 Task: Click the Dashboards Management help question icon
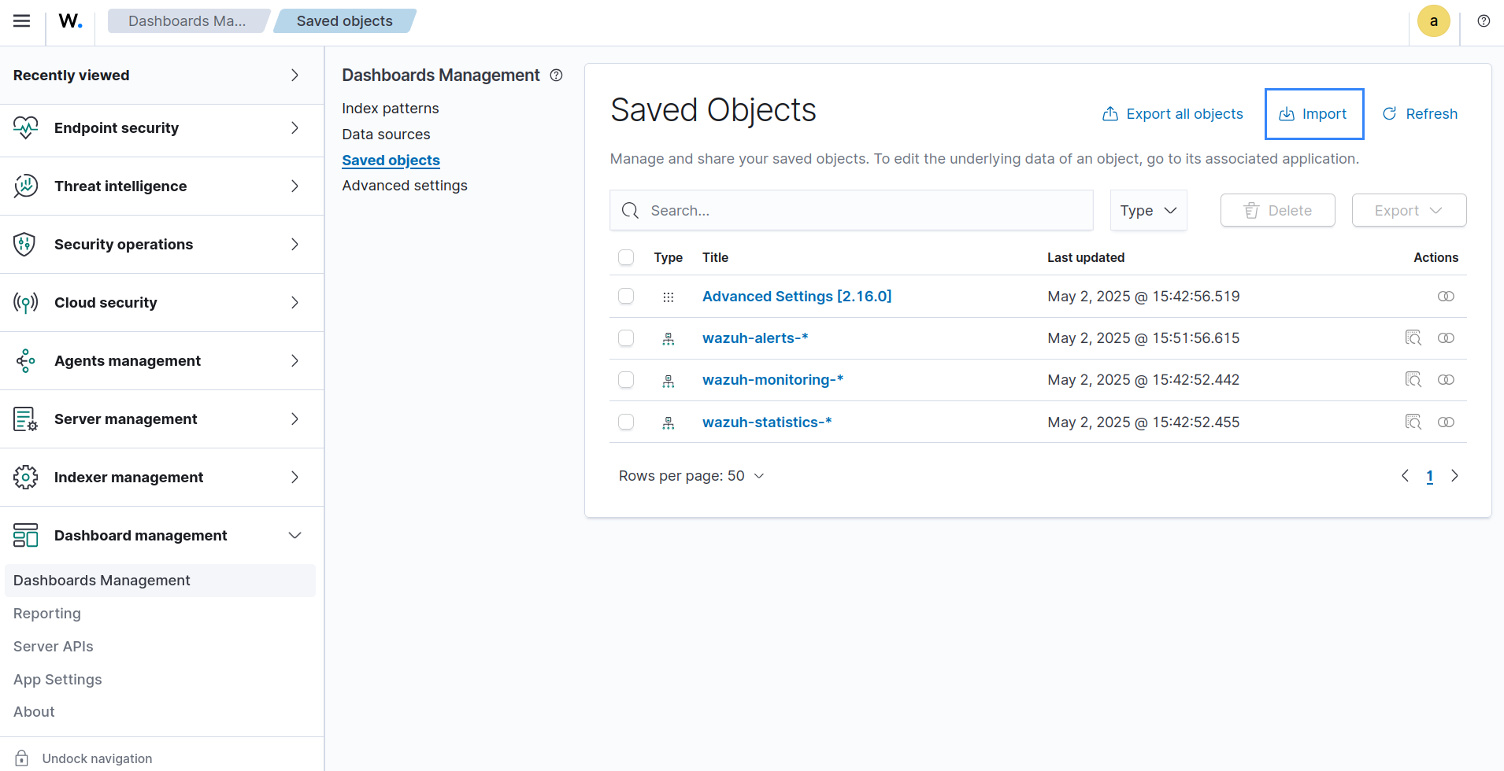pos(556,76)
